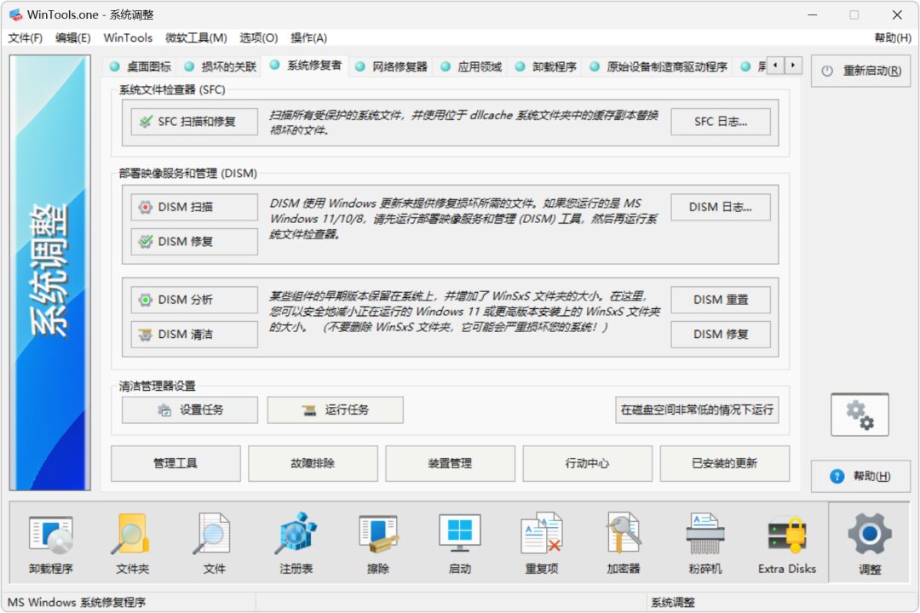The height and width of the screenshot is (613, 920).
Task: Click the 帮助(H) button with question icon
Action: point(860,476)
